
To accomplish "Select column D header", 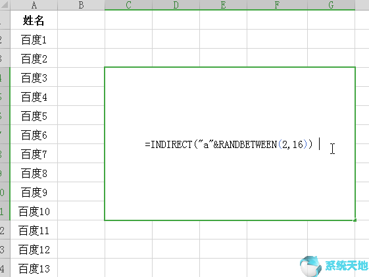I will point(176,5).
